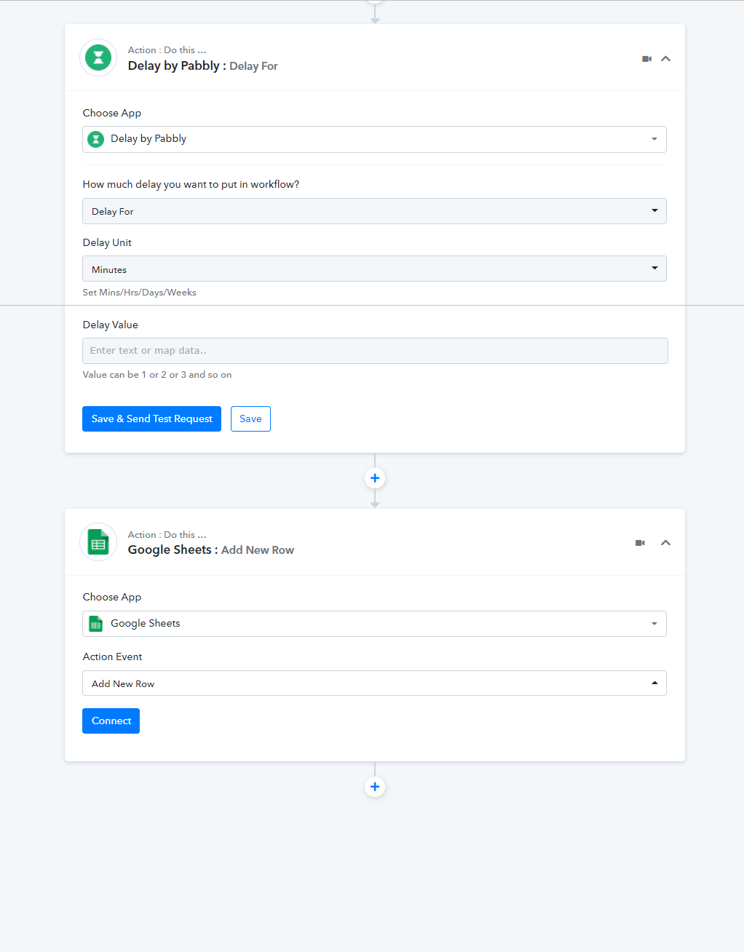Collapse the Delay by Pabbly action step

tap(665, 58)
